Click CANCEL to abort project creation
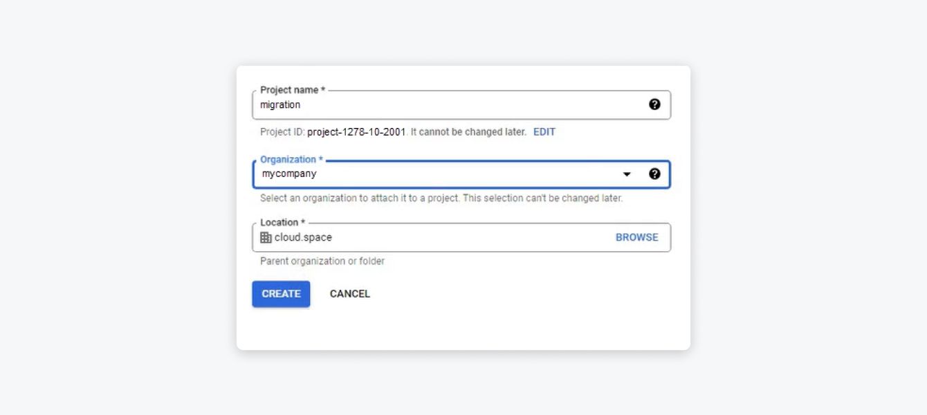 coord(349,293)
